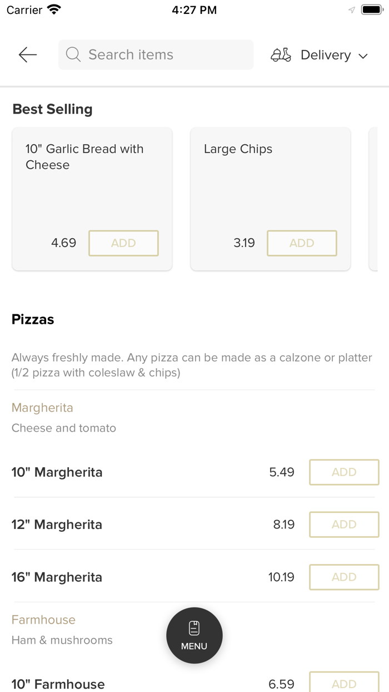
Task: Add the 16" Margherita pizza
Action: point(344,577)
